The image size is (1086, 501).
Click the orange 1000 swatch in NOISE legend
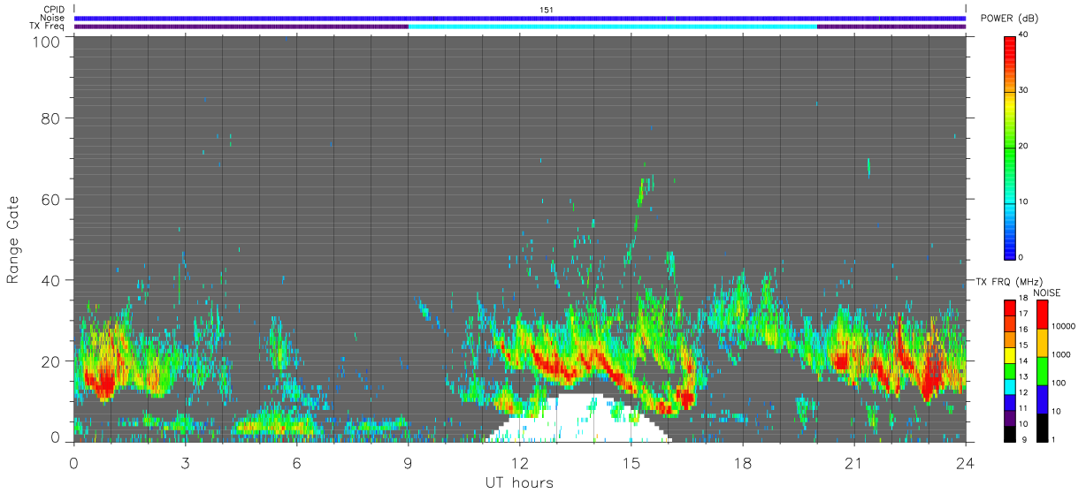coord(1041,343)
